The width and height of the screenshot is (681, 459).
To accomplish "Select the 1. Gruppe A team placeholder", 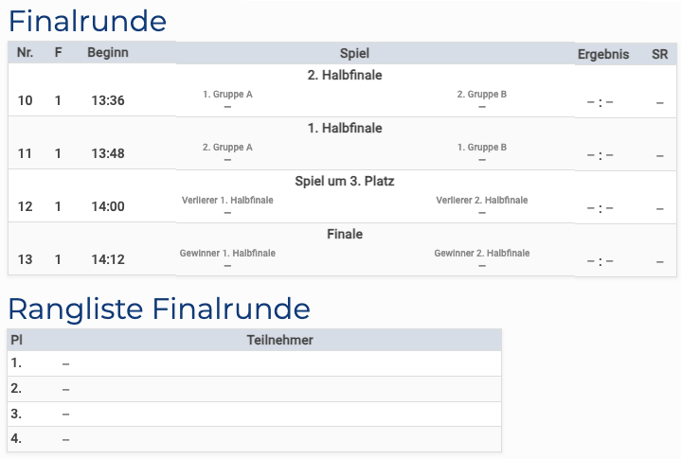I will coord(227,95).
